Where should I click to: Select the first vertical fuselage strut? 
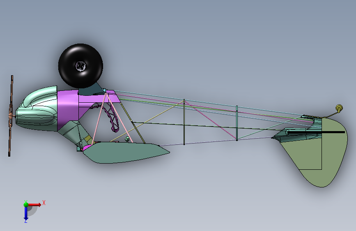pos(184,122)
